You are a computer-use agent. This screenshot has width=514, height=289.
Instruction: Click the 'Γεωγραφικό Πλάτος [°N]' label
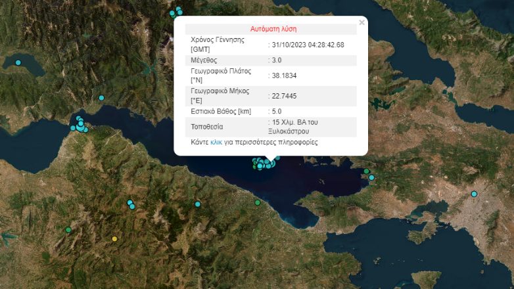[221, 76]
